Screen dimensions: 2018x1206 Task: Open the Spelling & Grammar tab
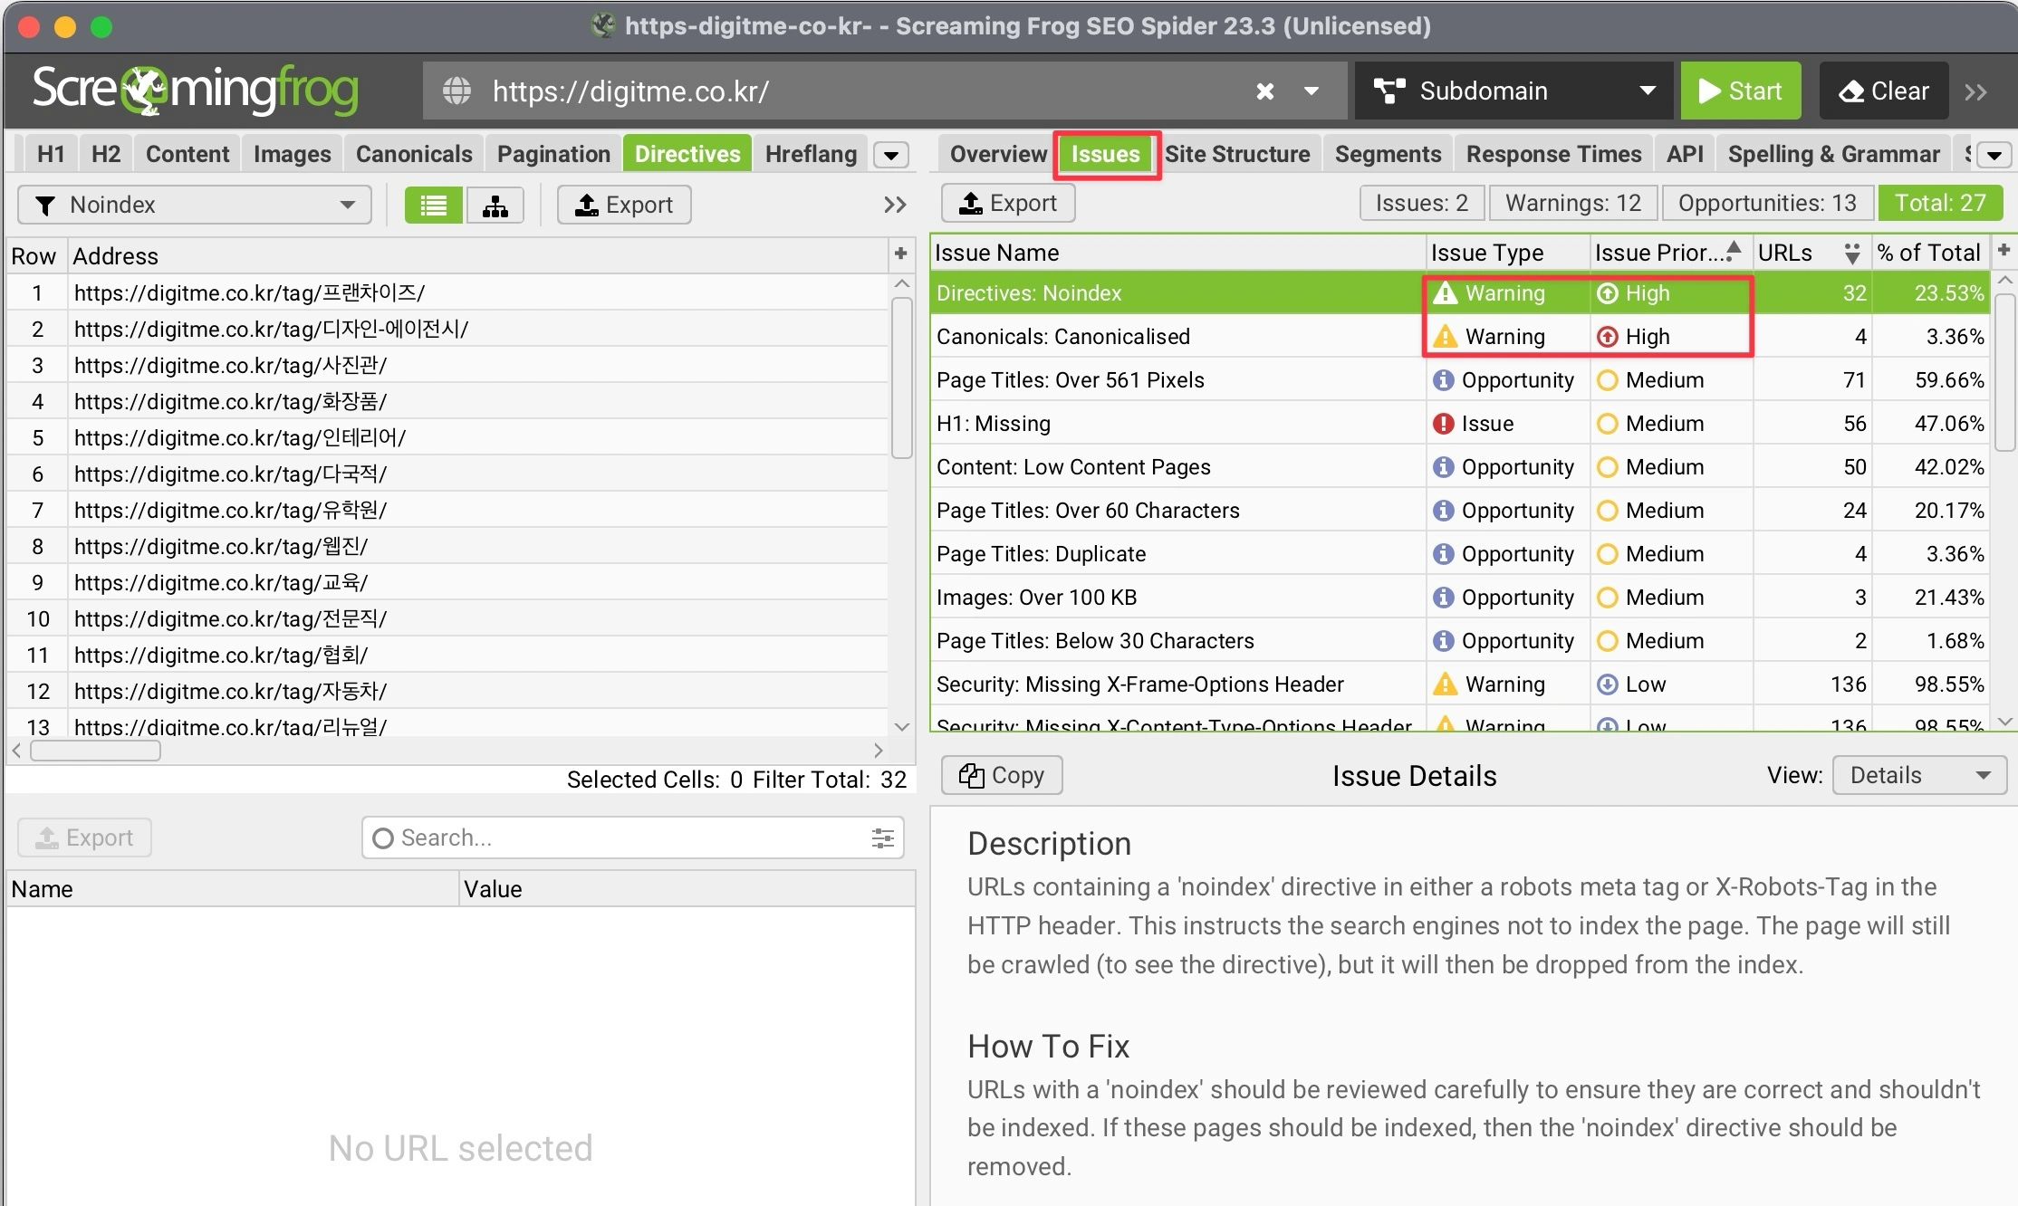1833,154
